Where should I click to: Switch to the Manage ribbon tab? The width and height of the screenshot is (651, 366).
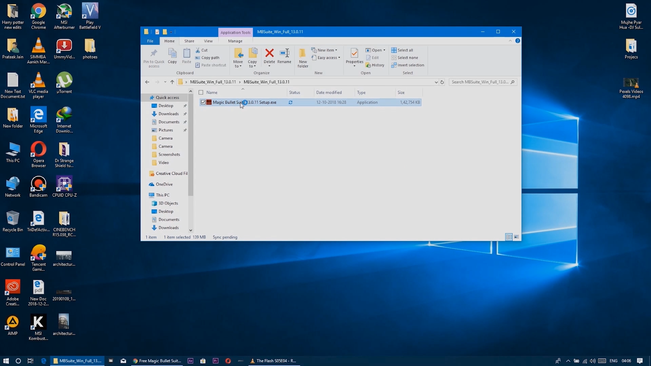[x=235, y=41]
